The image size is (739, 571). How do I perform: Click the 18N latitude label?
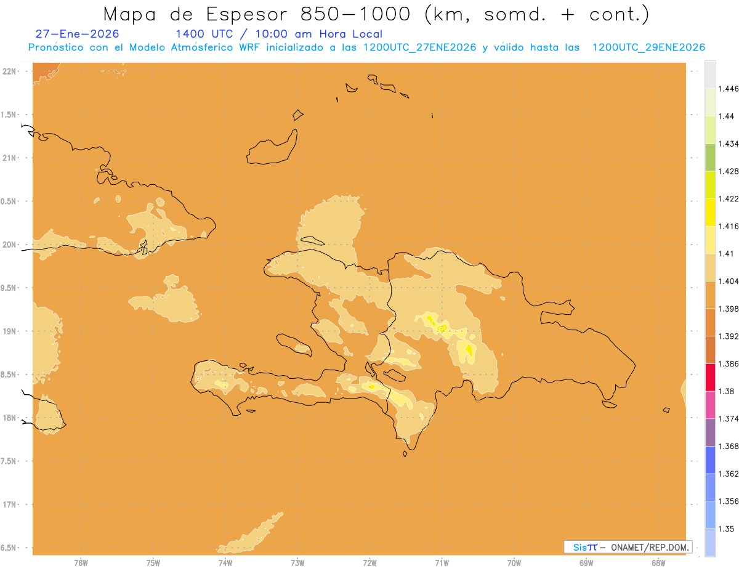[x=10, y=418]
